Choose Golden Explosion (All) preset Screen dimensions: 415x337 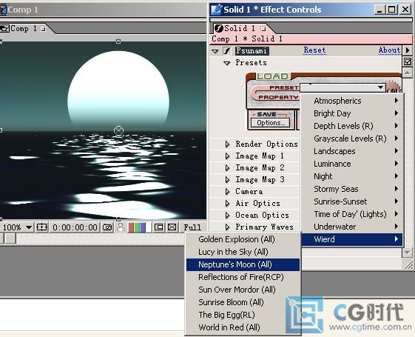[243, 239]
